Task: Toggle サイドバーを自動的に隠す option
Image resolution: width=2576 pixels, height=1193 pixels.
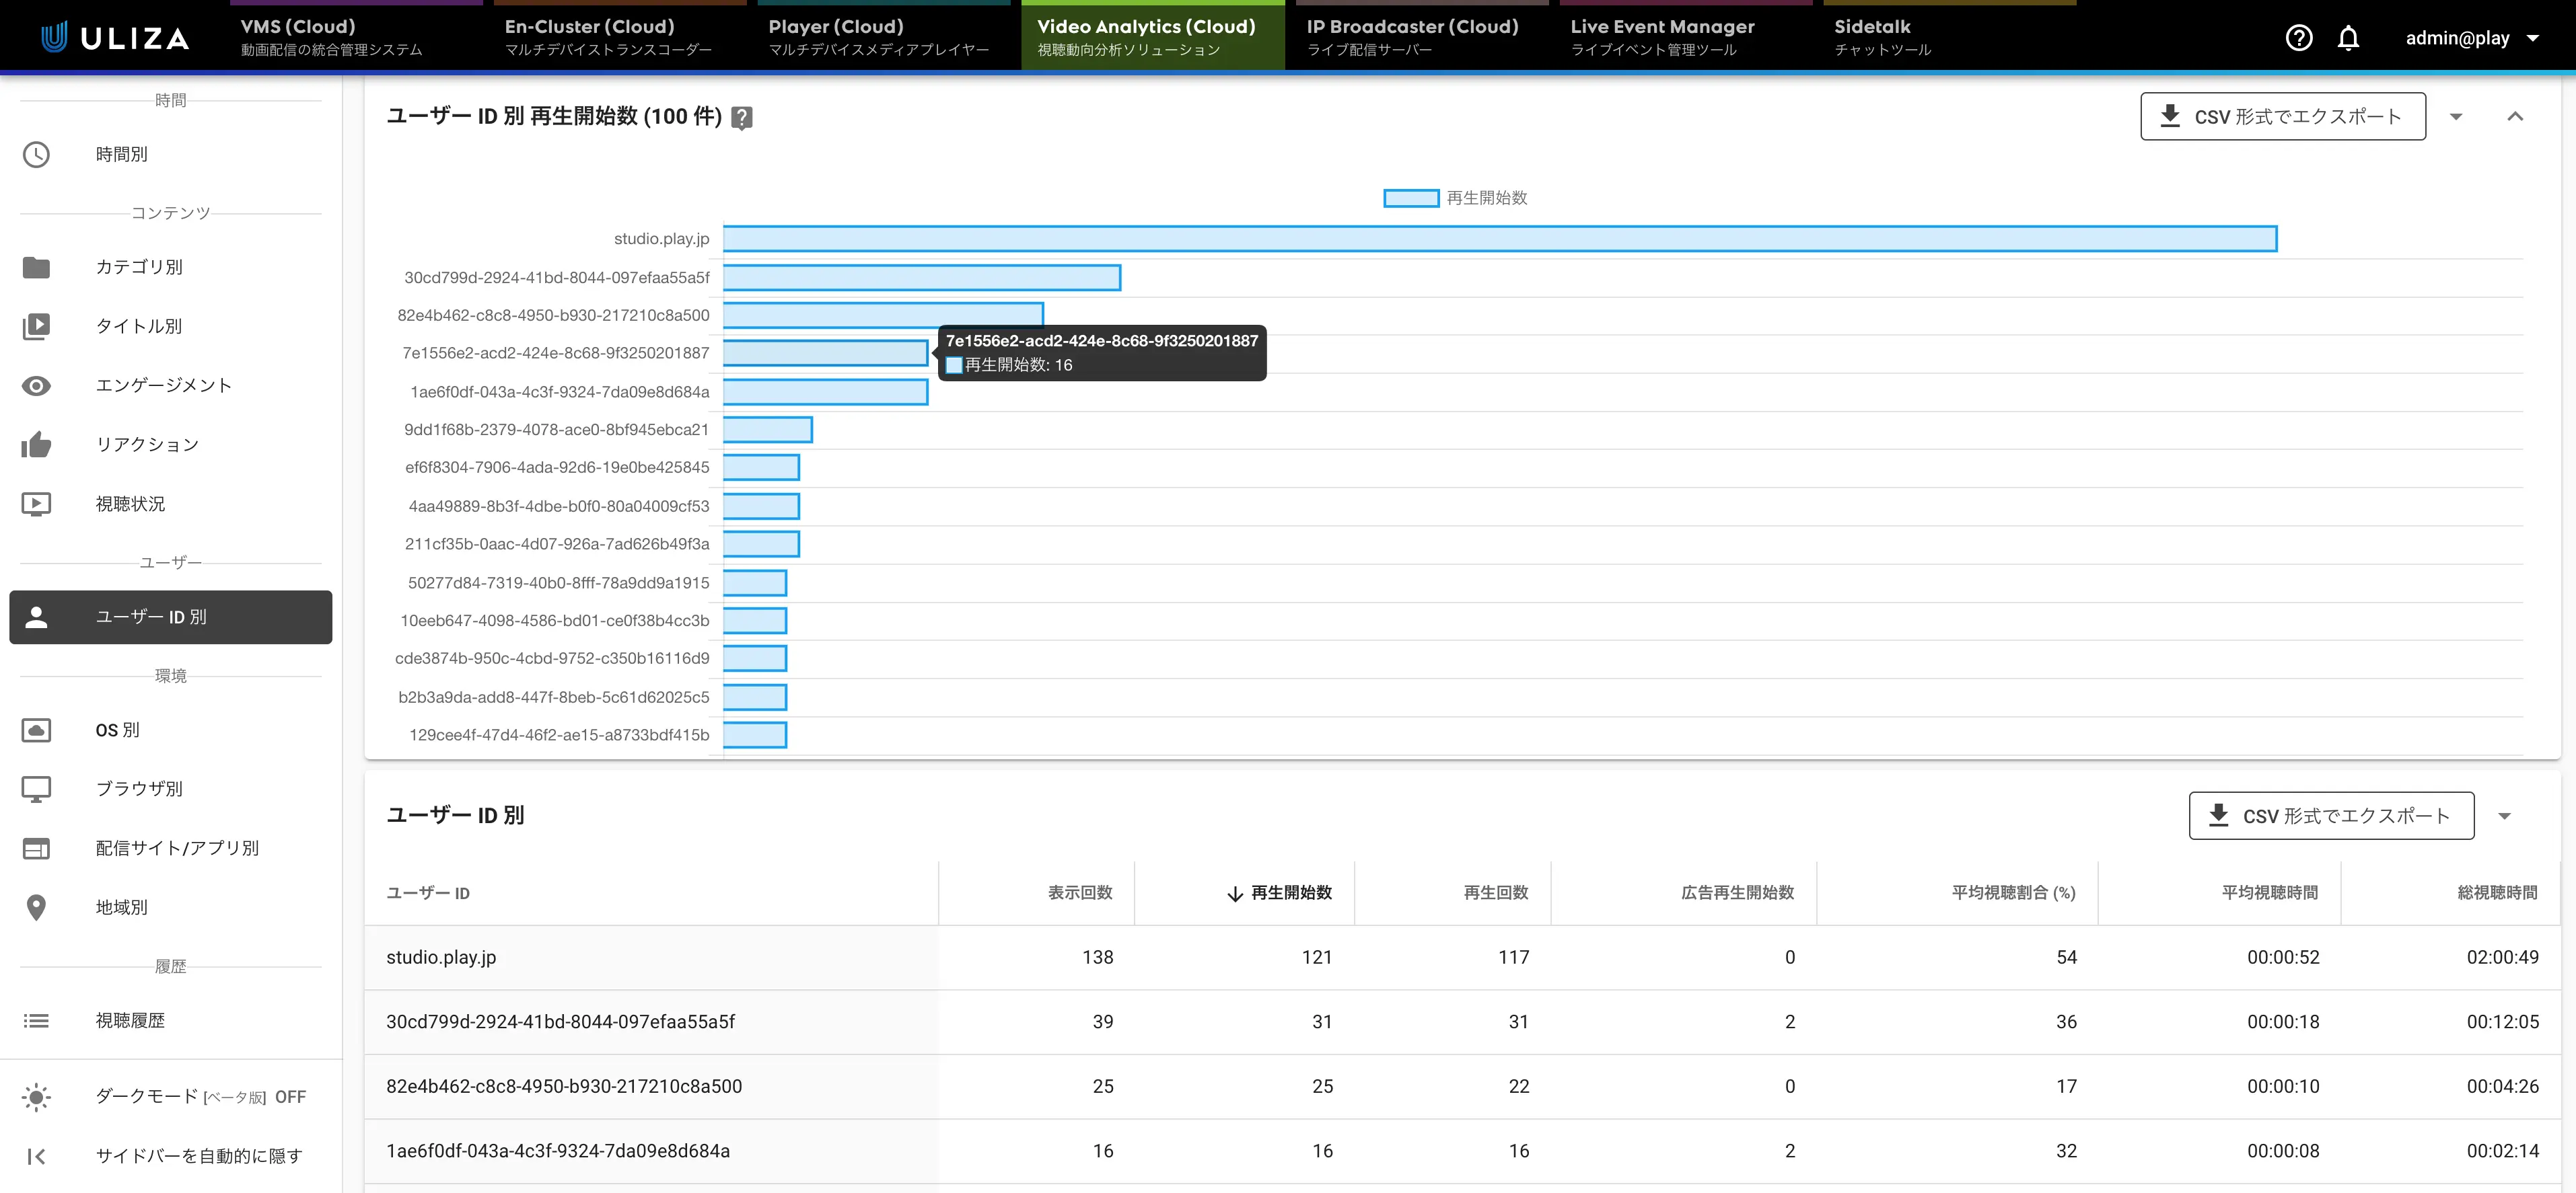Action: pyautogui.click(x=170, y=1156)
